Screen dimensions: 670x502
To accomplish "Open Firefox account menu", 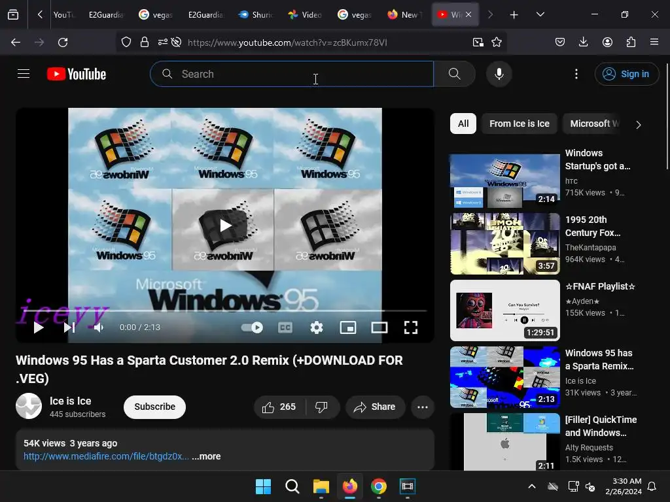I will coord(607,42).
